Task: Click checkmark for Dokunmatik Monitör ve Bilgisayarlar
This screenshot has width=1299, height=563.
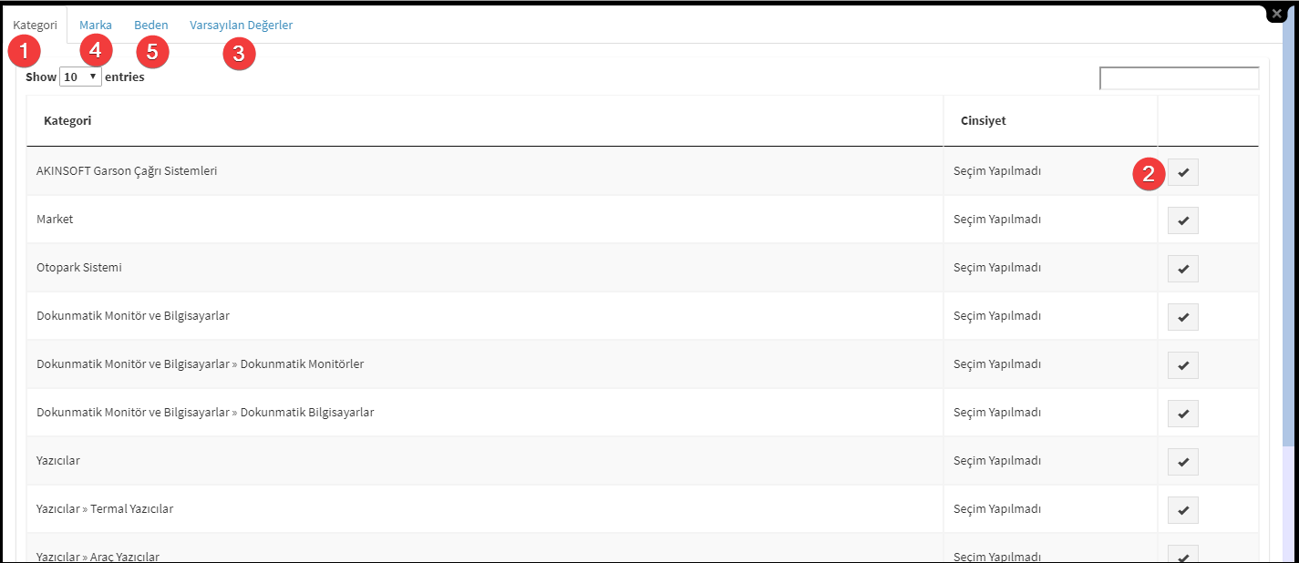Action: (1183, 317)
